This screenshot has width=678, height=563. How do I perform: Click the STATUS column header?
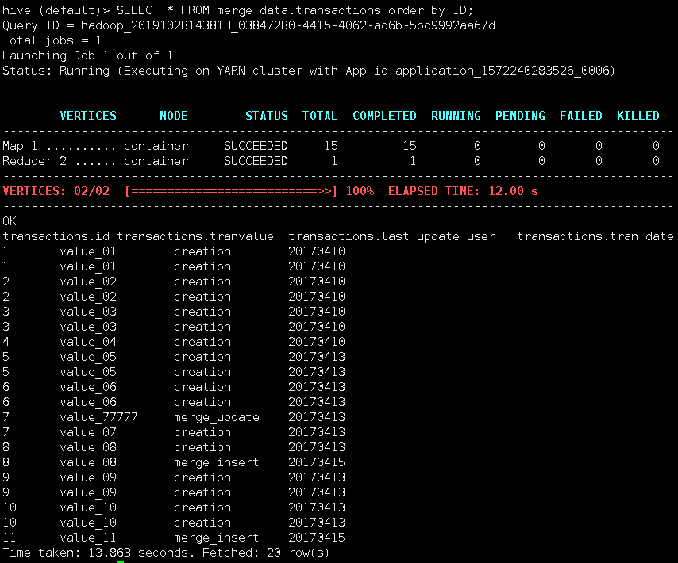[266, 115]
